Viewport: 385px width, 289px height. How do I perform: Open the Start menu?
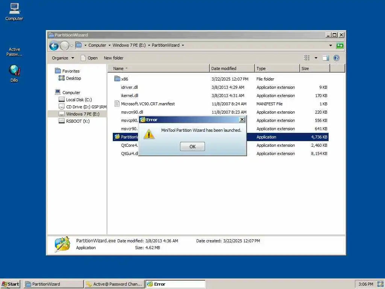point(10,284)
